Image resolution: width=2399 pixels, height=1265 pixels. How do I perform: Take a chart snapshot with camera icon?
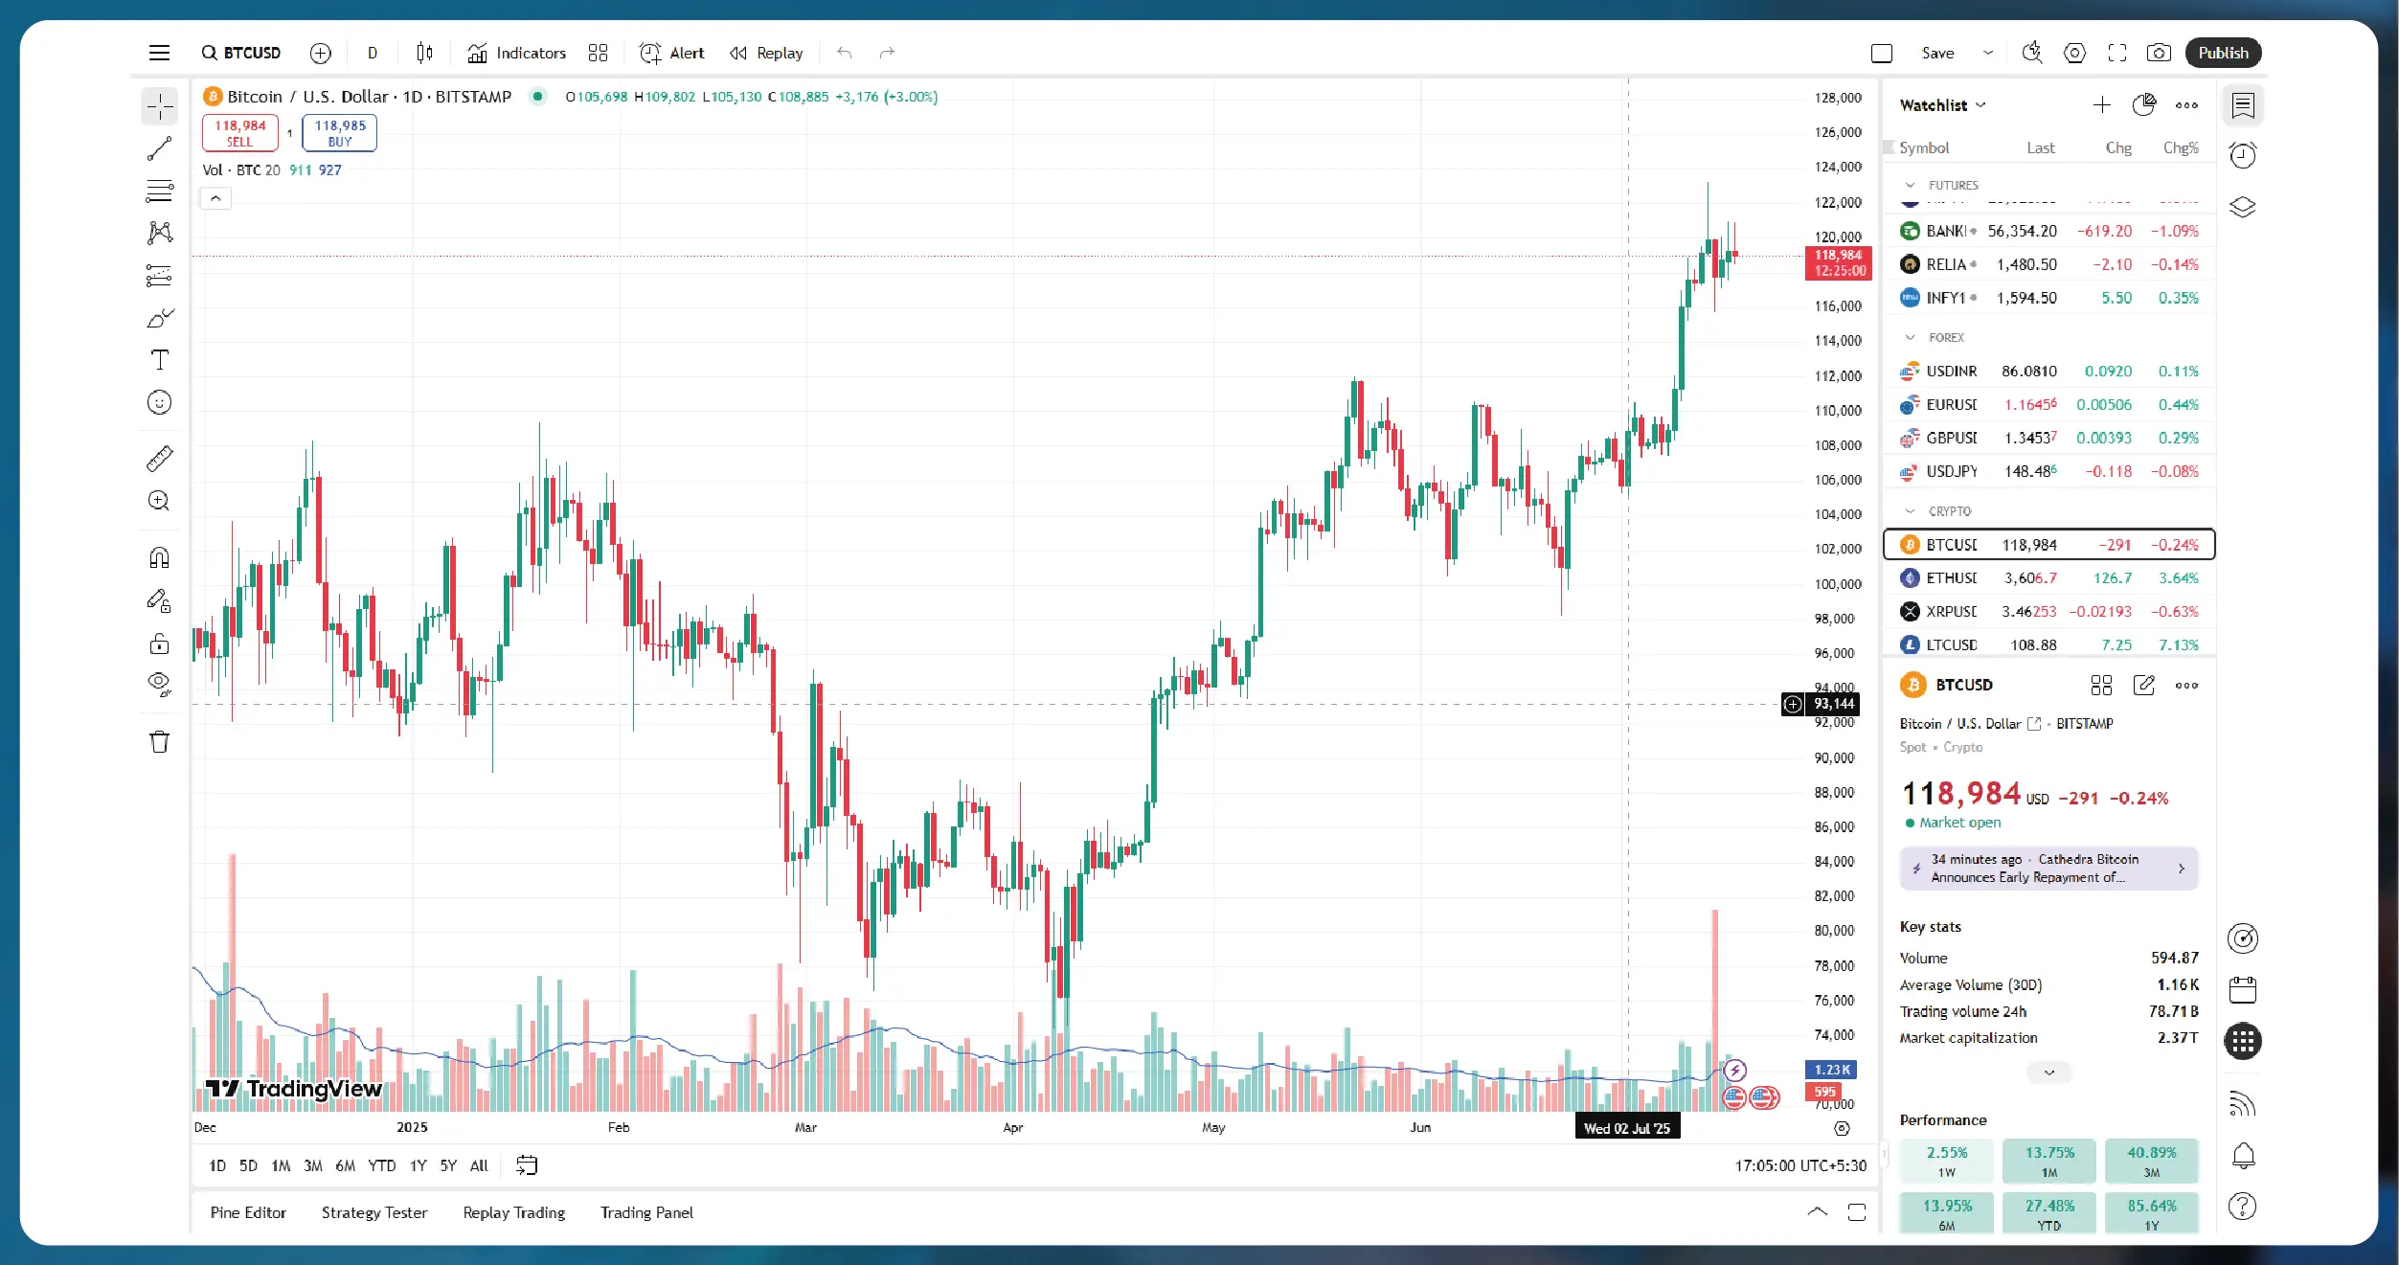(x=2161, y=53)
